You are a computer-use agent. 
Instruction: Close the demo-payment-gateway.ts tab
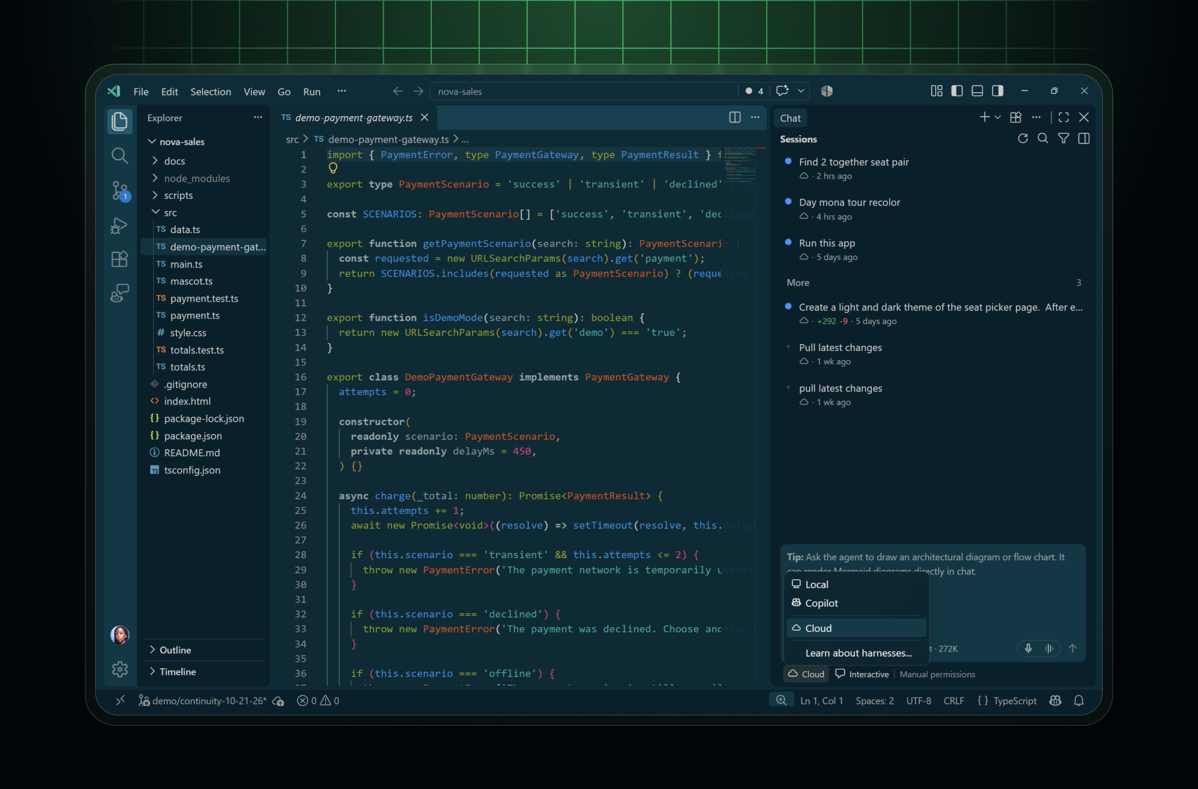(424, 117)
